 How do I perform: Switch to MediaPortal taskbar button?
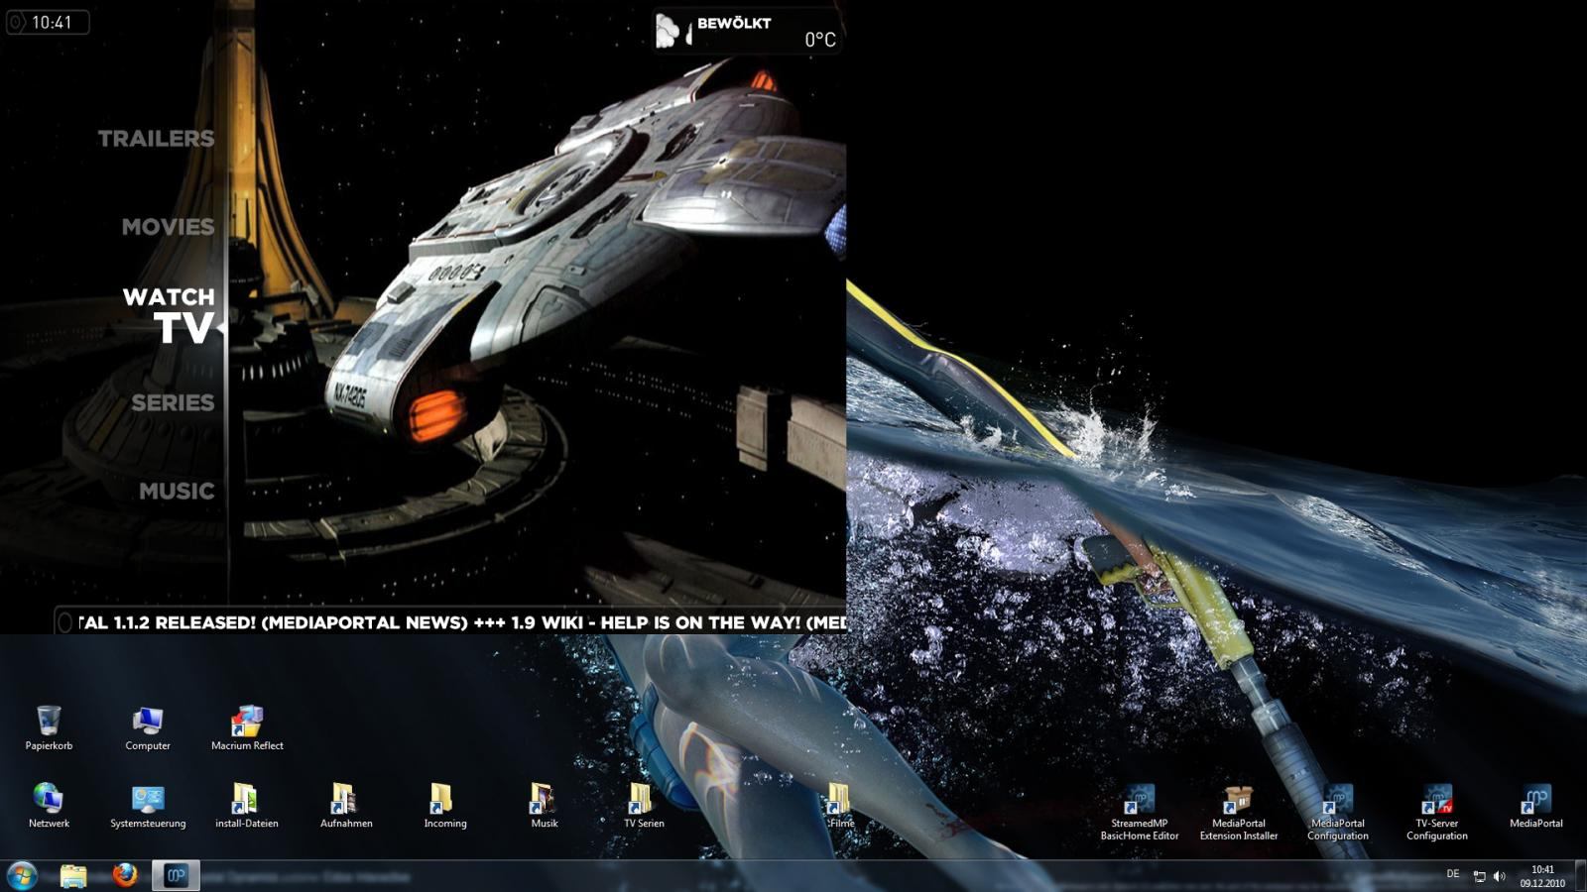[176, 875]
